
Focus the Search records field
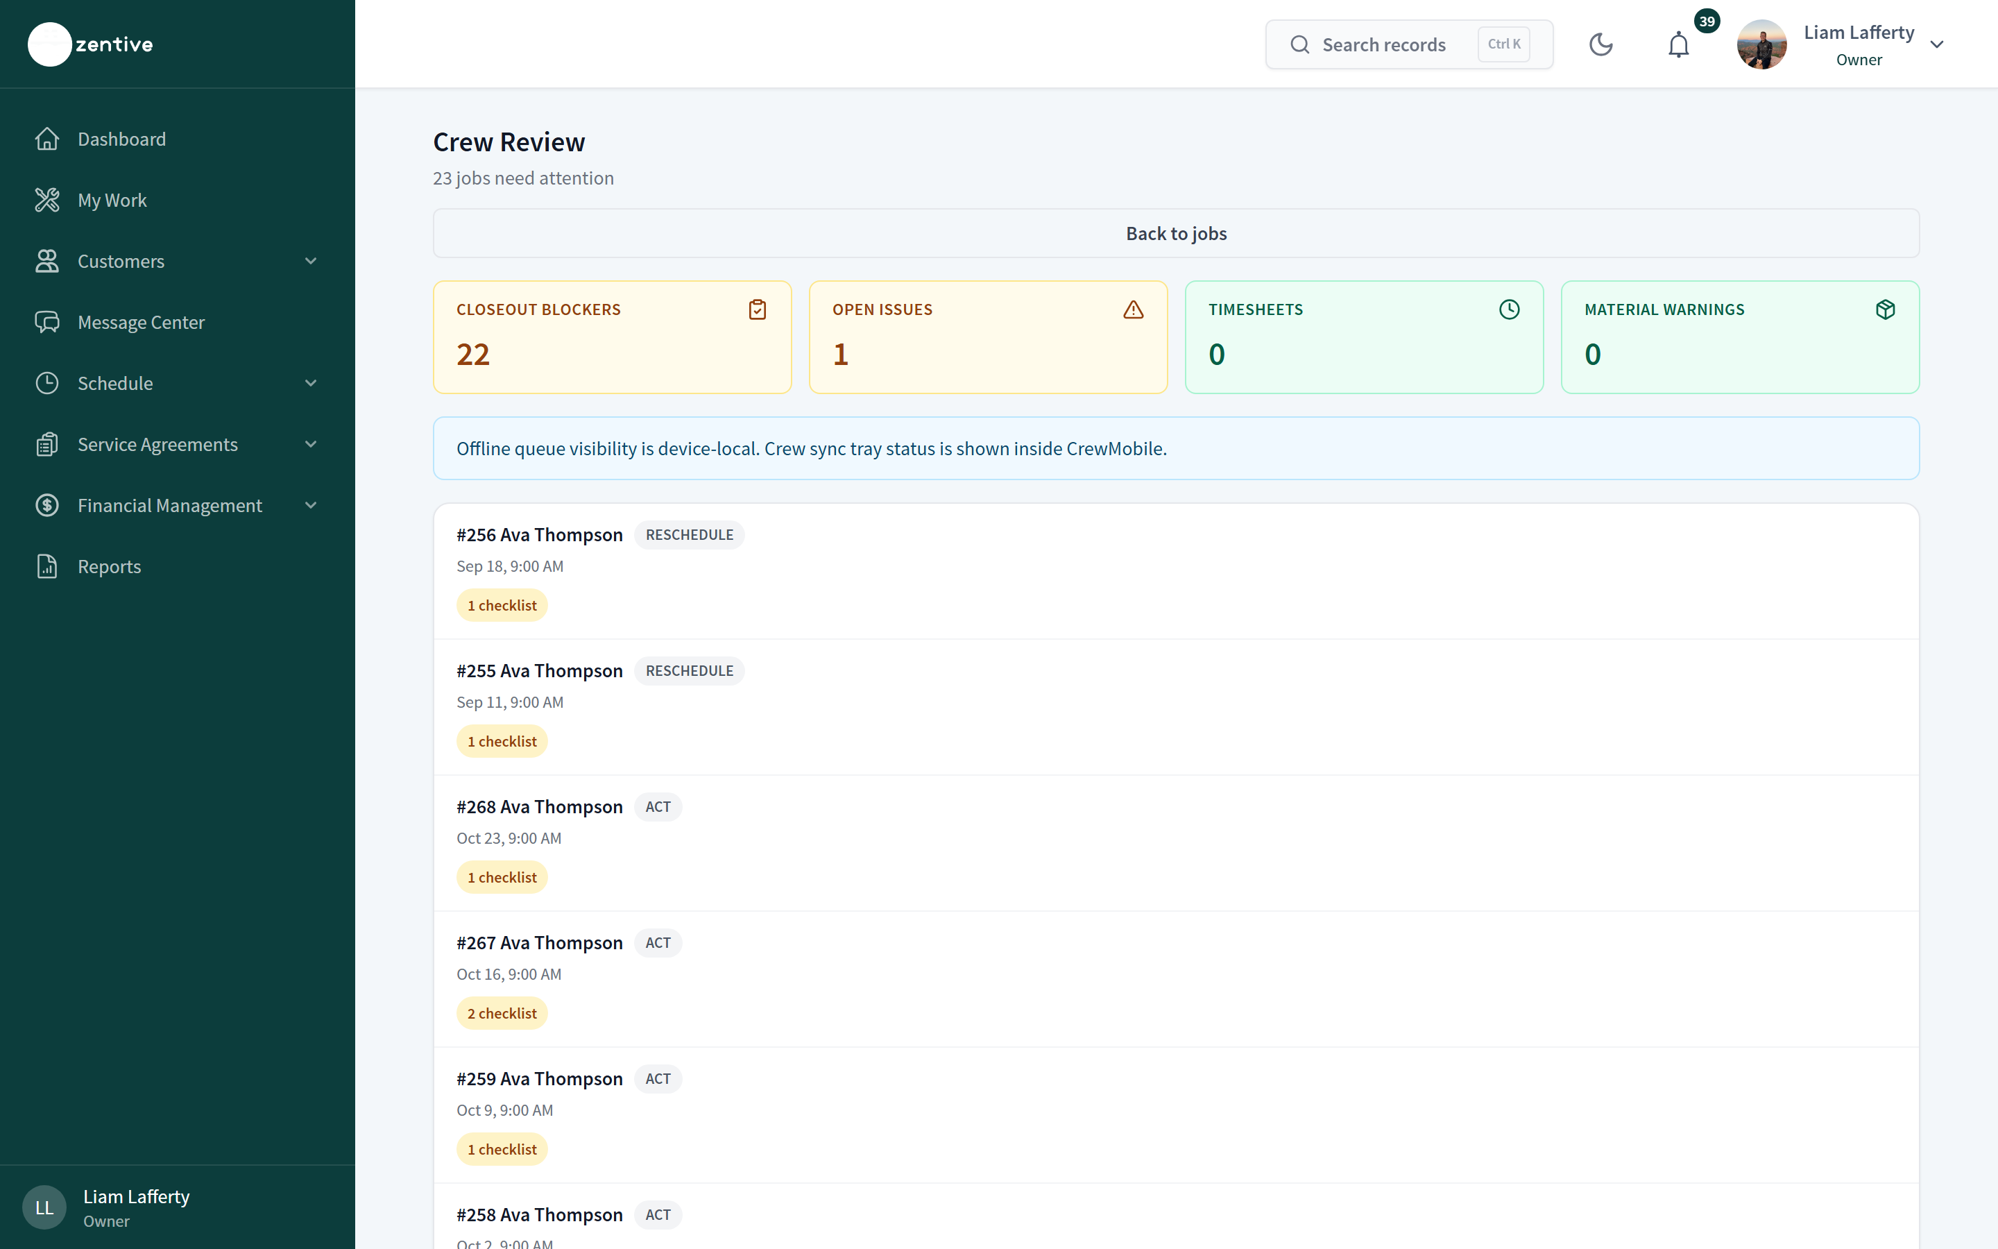tap(1408, 44)
